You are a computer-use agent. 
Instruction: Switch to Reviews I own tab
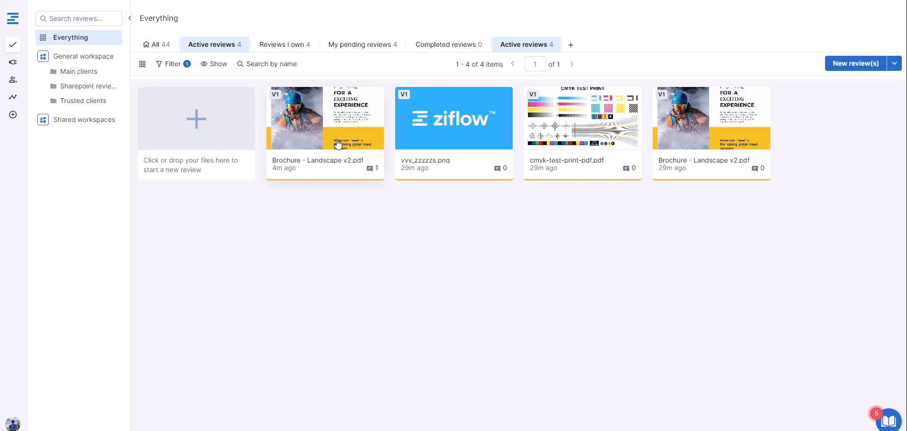285,44
